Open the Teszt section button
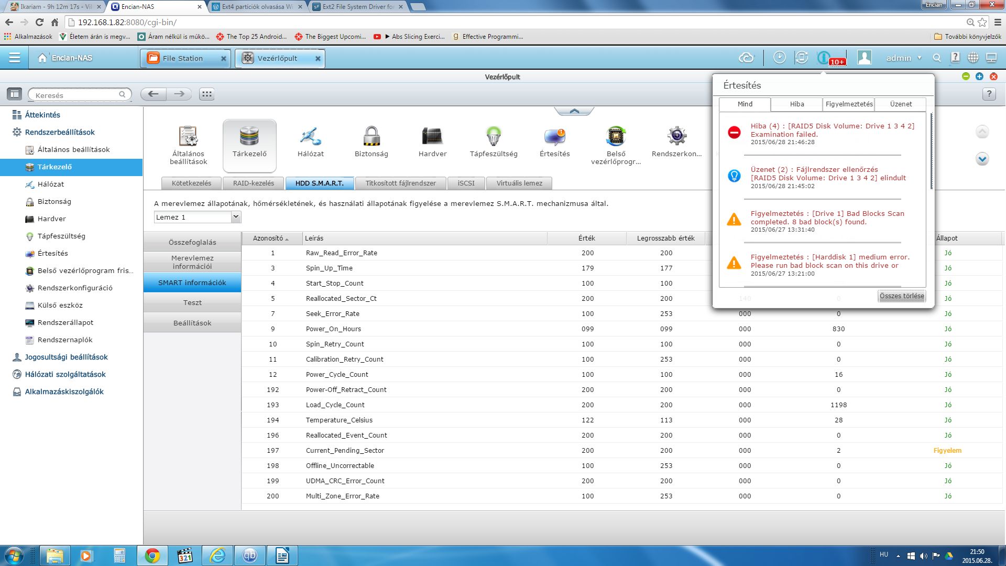The height and width of the screenshot is (566, 1006). 192,302
